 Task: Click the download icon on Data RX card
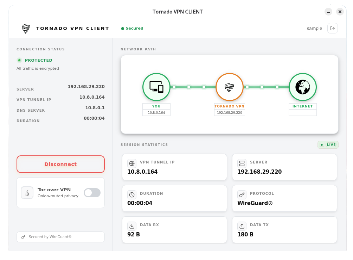[131, 226]
